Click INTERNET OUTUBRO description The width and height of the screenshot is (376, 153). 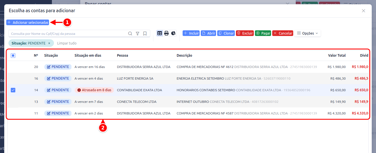tap(193, 102)
